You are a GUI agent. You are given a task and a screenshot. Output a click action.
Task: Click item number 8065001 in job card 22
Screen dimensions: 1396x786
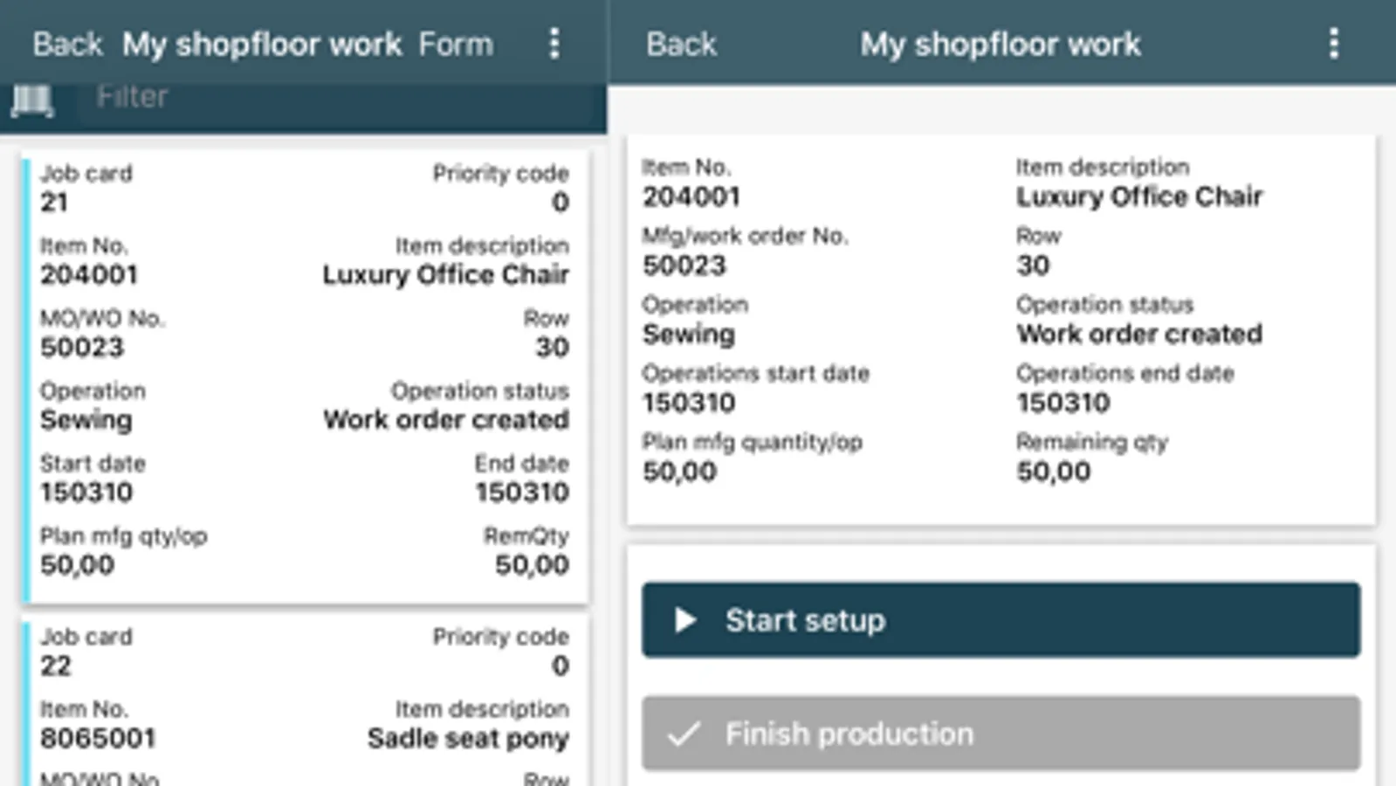click(x=98, y=738)
